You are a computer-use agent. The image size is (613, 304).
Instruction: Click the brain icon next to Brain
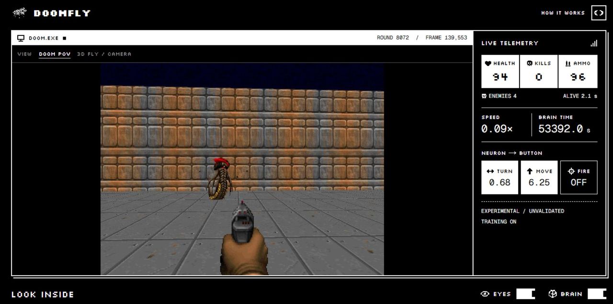coord(553,294)
